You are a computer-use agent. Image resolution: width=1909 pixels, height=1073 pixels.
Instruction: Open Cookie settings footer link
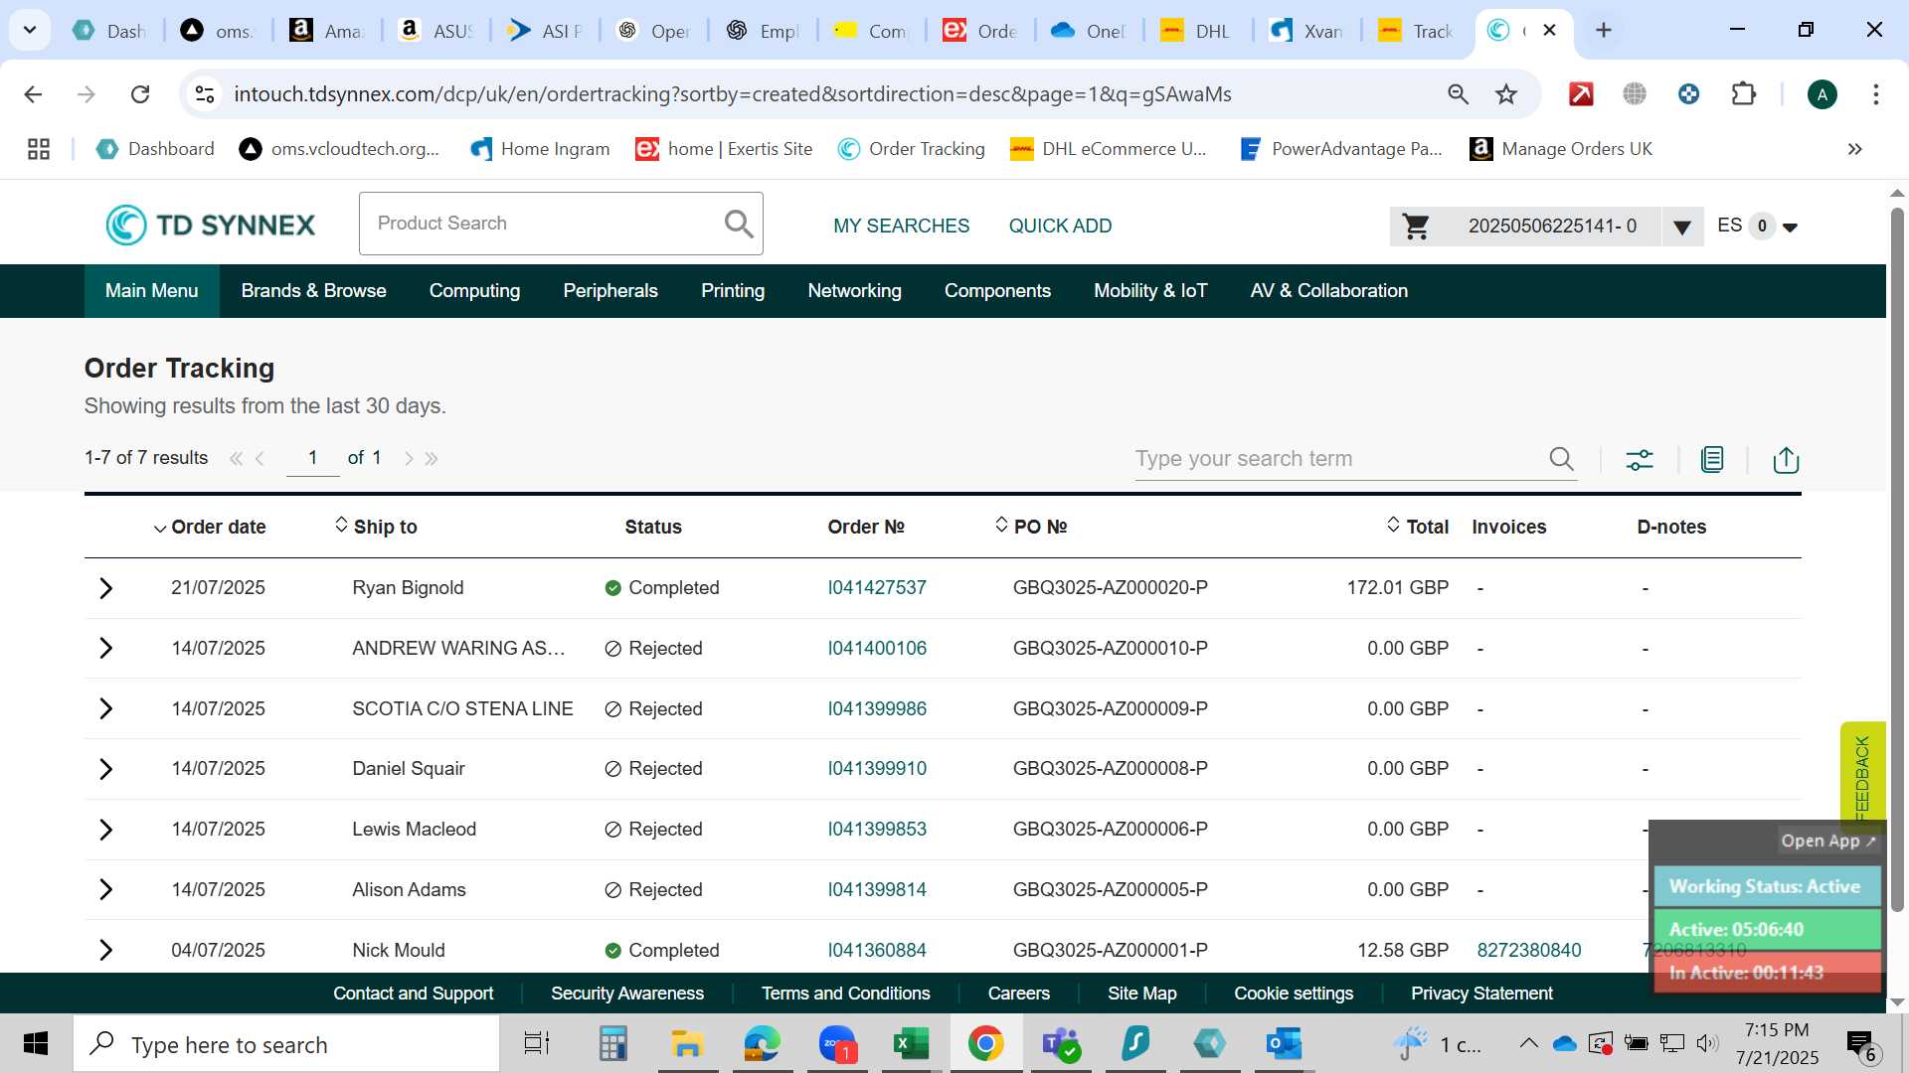(1294, 994)
